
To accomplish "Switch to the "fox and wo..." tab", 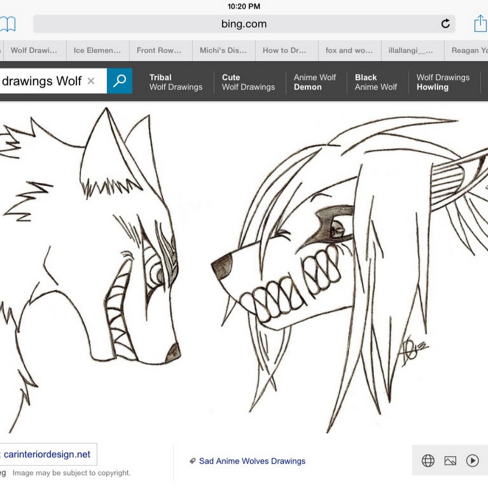I will pos(349,50).
